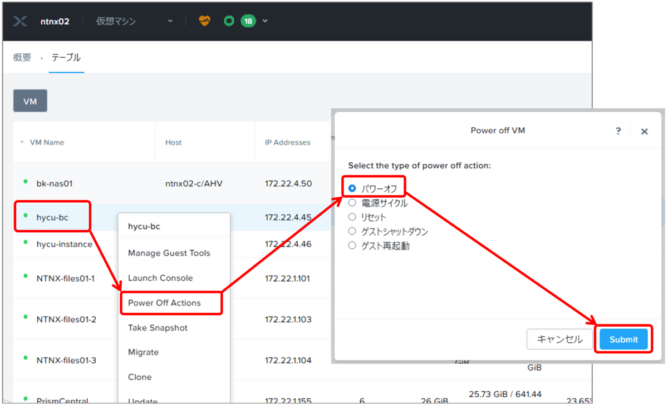
Task: Click the VM Name sort arrow
Action: tap(22, 142)
